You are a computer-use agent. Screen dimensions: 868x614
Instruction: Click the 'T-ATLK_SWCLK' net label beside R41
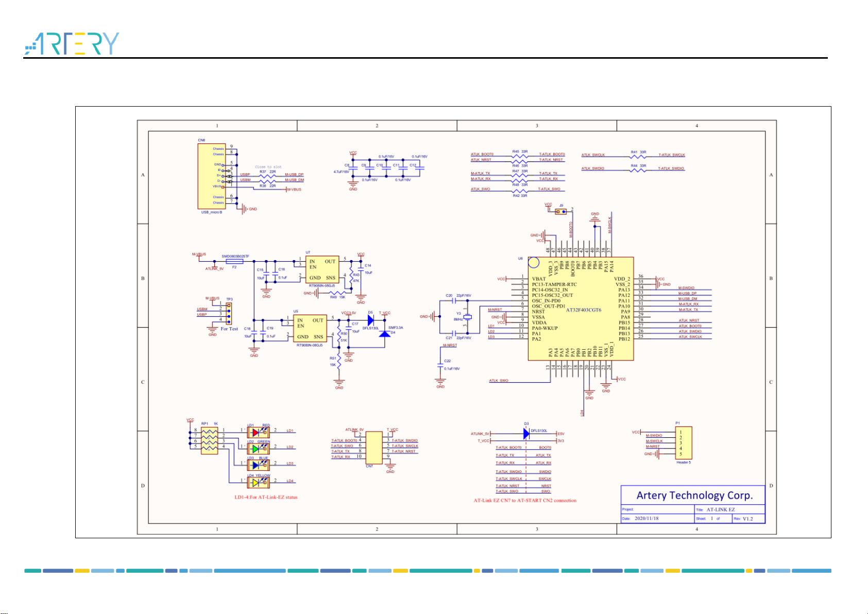click(672, 155)
